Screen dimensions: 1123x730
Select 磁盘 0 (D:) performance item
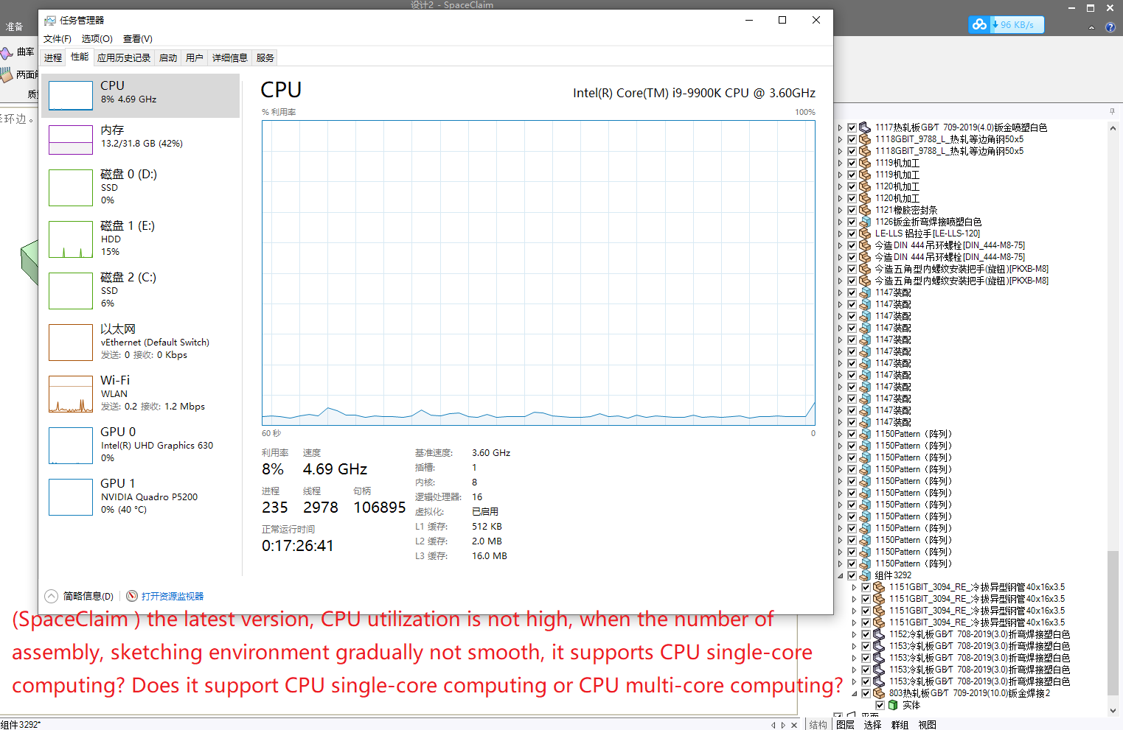click(x=140, y=188)
